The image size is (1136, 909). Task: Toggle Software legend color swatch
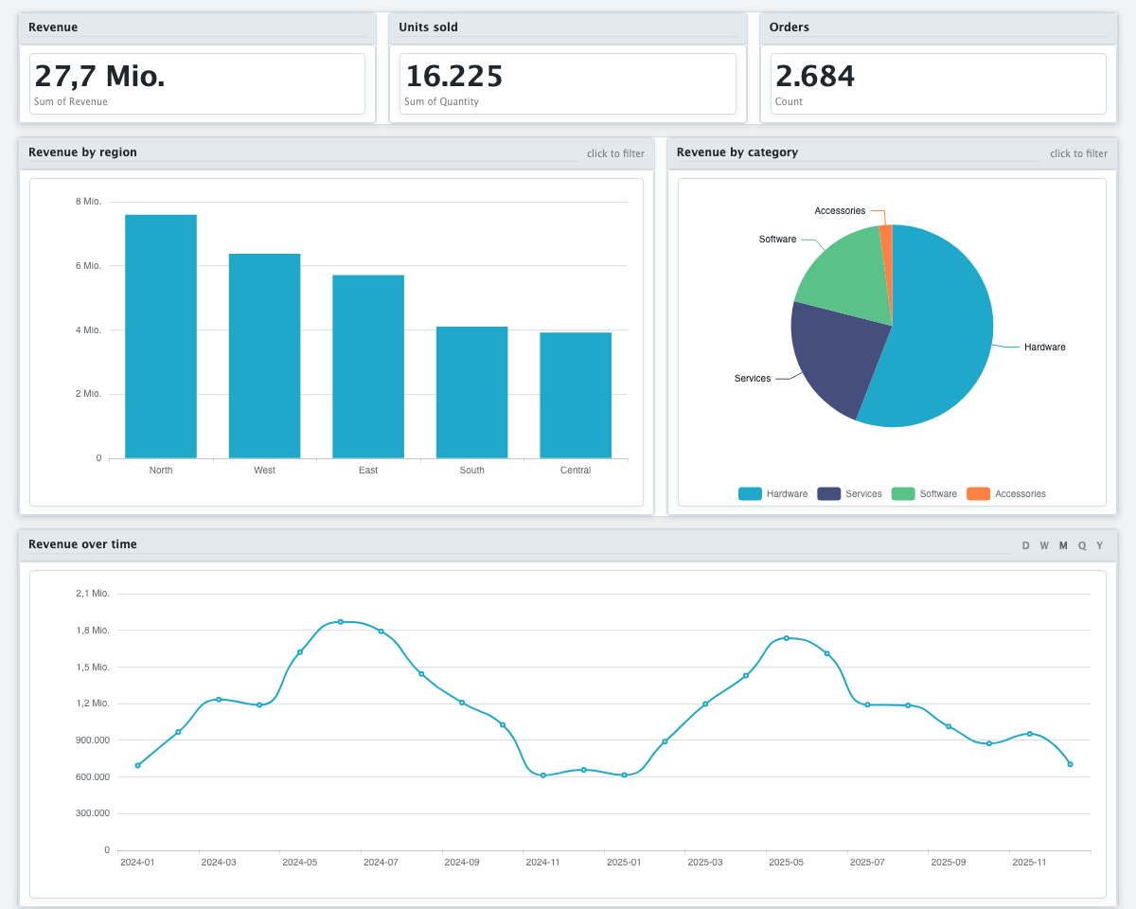[x=903, y=493]
